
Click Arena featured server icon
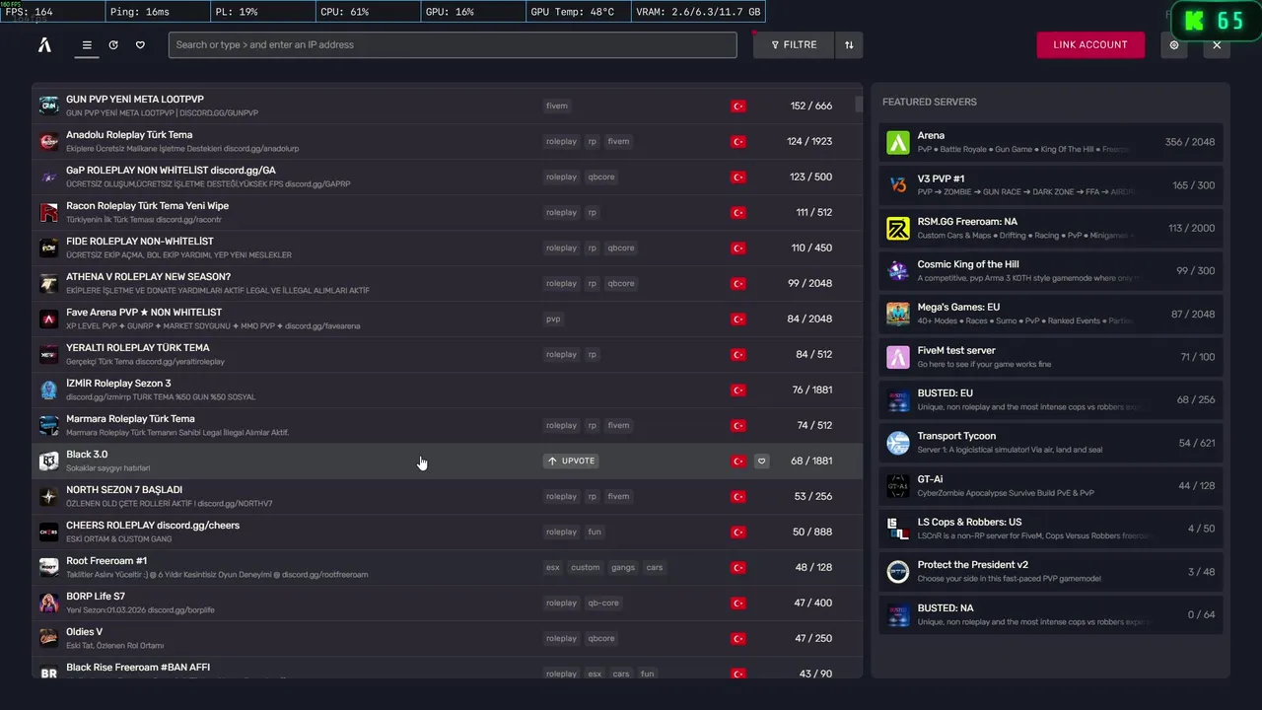click(898, 142)
